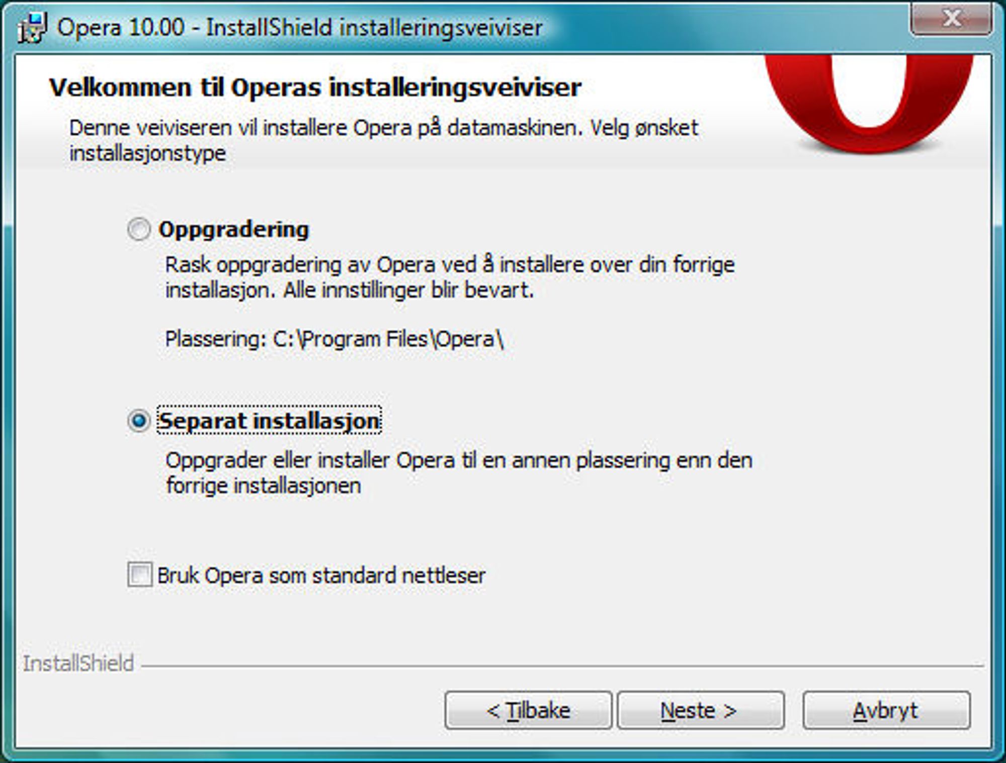Close the installer window with the X
Image resolution: width=1006 pixels, height=763 pixels.
pos(951,19)
